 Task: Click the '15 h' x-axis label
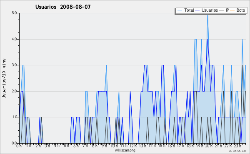[x=162, y=146]
